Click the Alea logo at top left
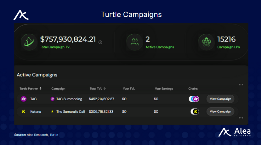261x145 pixels. coord(21,15)
